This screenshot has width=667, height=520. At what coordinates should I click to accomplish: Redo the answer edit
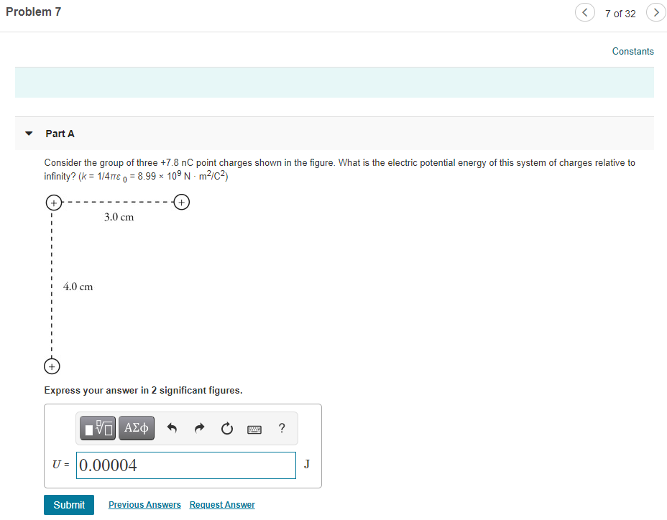(199, 428)
